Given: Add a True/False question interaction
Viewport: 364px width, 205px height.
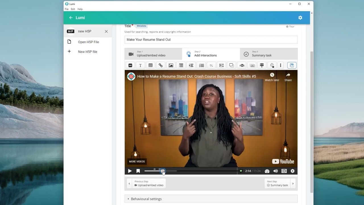Looking at the screenshot, I should 211,65.
